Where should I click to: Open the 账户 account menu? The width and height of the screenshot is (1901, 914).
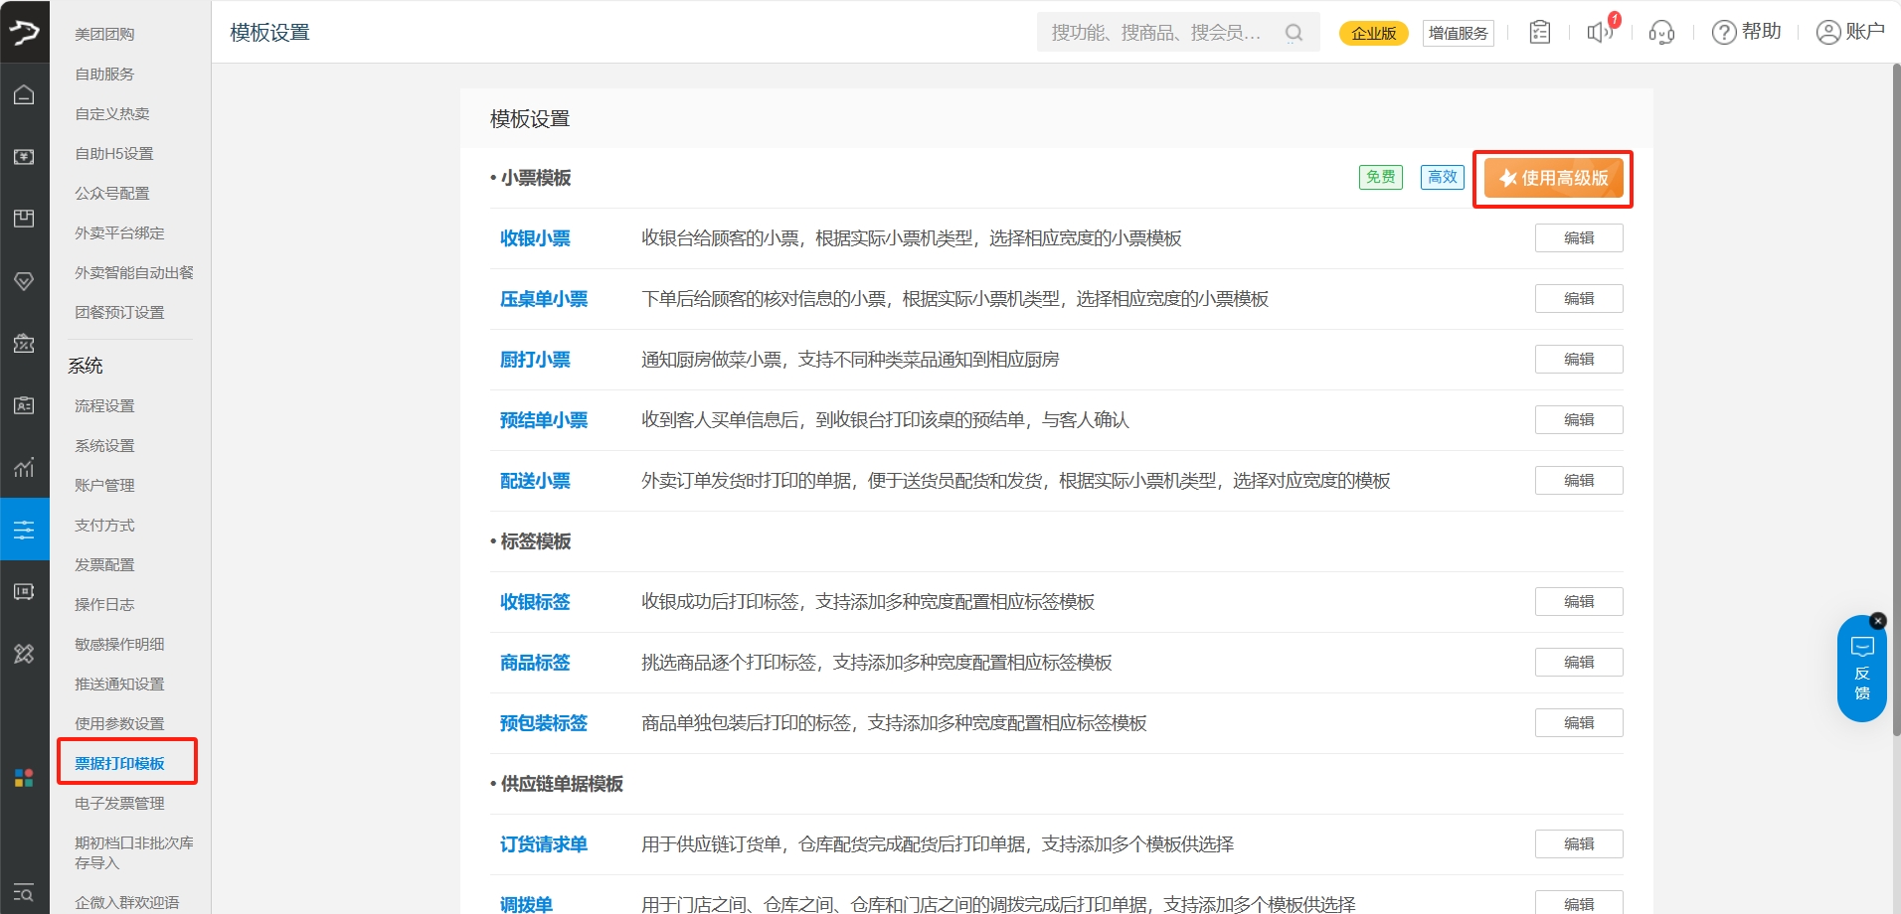click(x=1850, y=32)
